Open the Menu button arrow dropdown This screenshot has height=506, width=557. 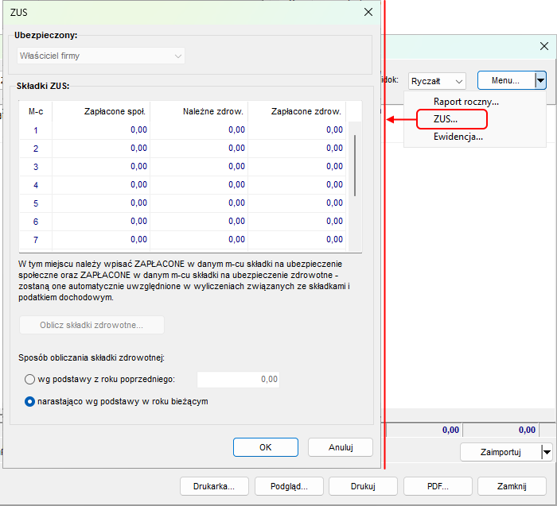click(541, 80)
